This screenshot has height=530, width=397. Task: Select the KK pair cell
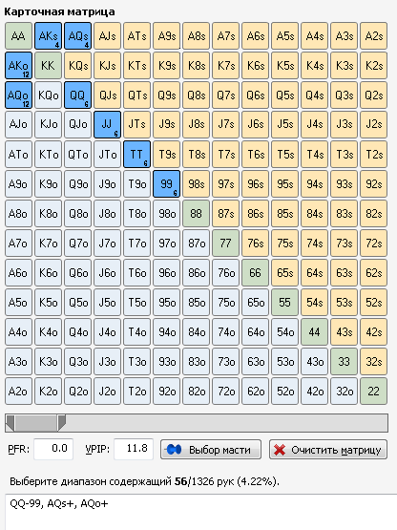pyautogui.click(x=48, y=66)
